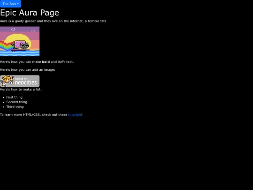The height and width of the screenshot is (190, 253).
Task: Click the Nyan cat pixel art image
Action: [x=20, y=41]
